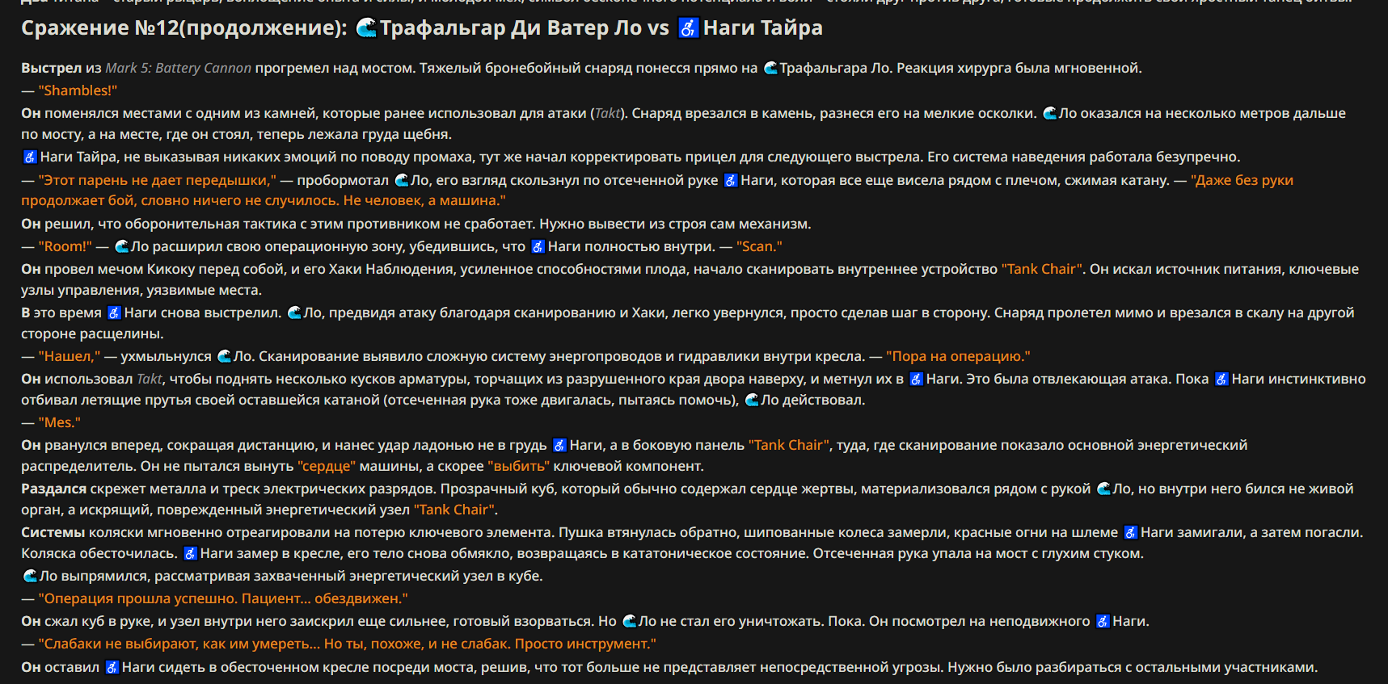Click the orange quote "Room!"
This screenshot has width=1388, height=684.
pyautogui.click(x=65, y=246)
